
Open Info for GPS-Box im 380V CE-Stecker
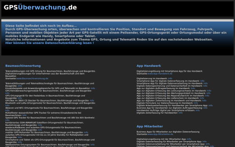pos(92,101)
